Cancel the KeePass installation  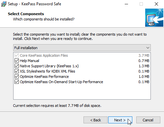pyautogui.click(x=148, y=120)
